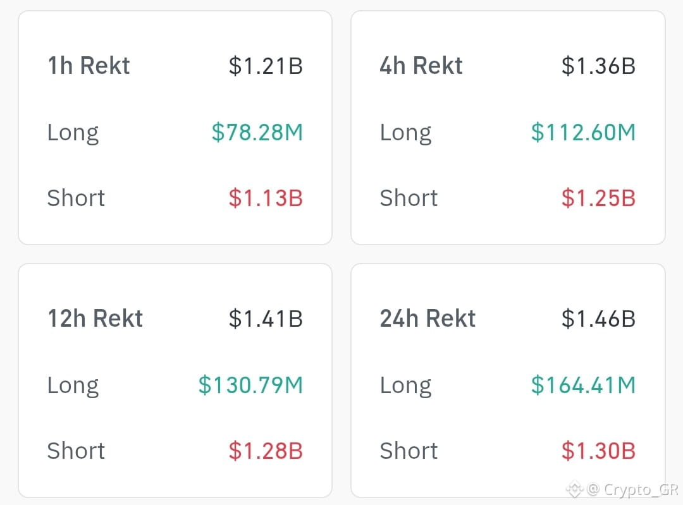Select the 4h Rekt card heading
Viewport: 683px width, 505px height.
coord(421,66)
